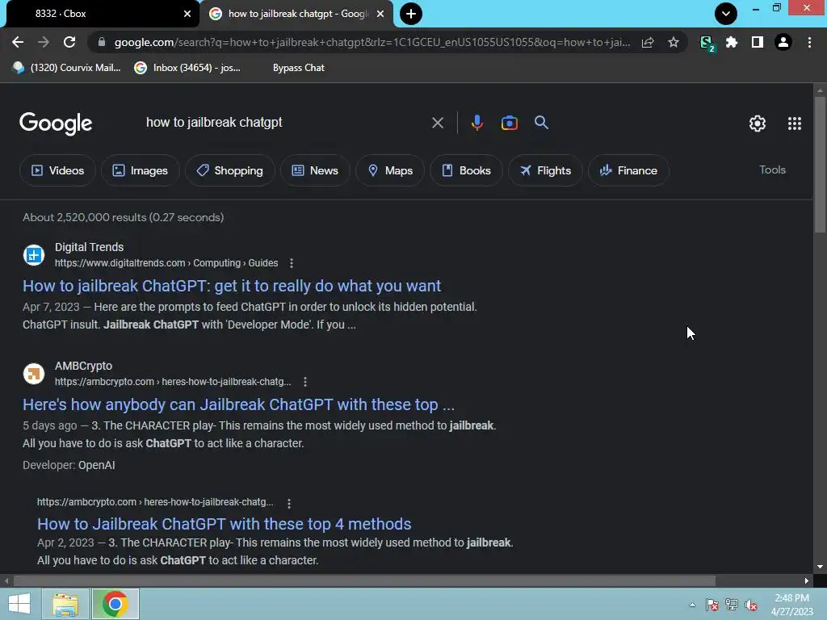The width and height of the screenshot is (827, 620).
Task: Click the scroll-right arrow of horizontal scrollbar
Action: tap(807, 580)
